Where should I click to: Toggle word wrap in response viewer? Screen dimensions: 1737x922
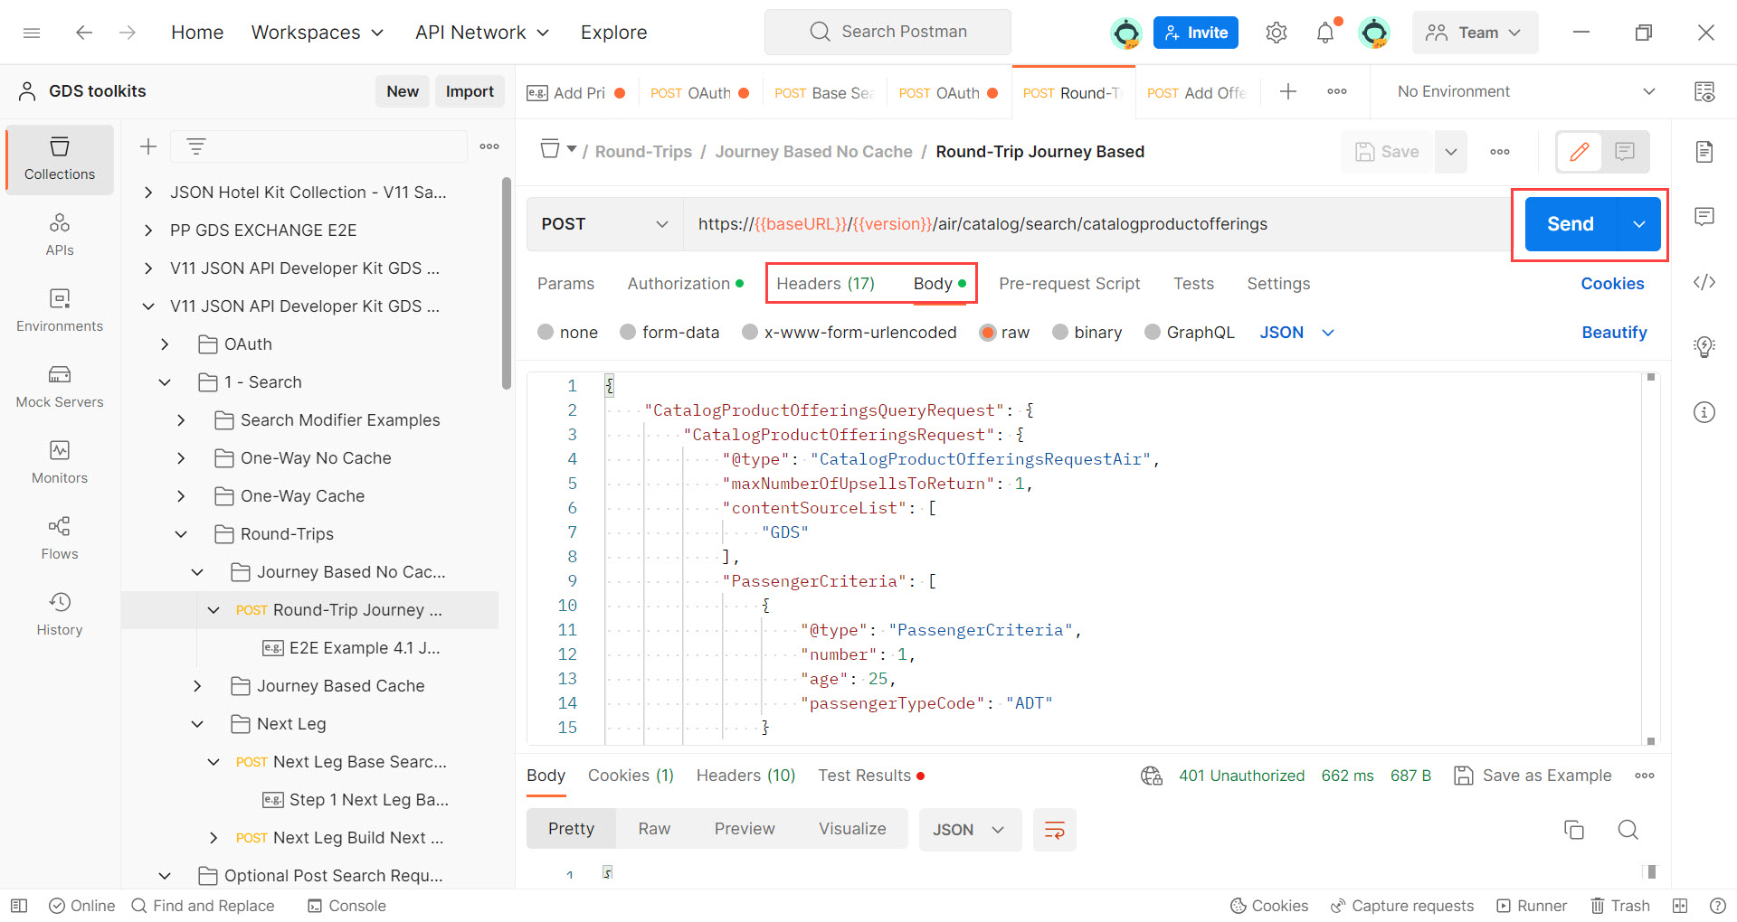click(x=1055, y=830)
